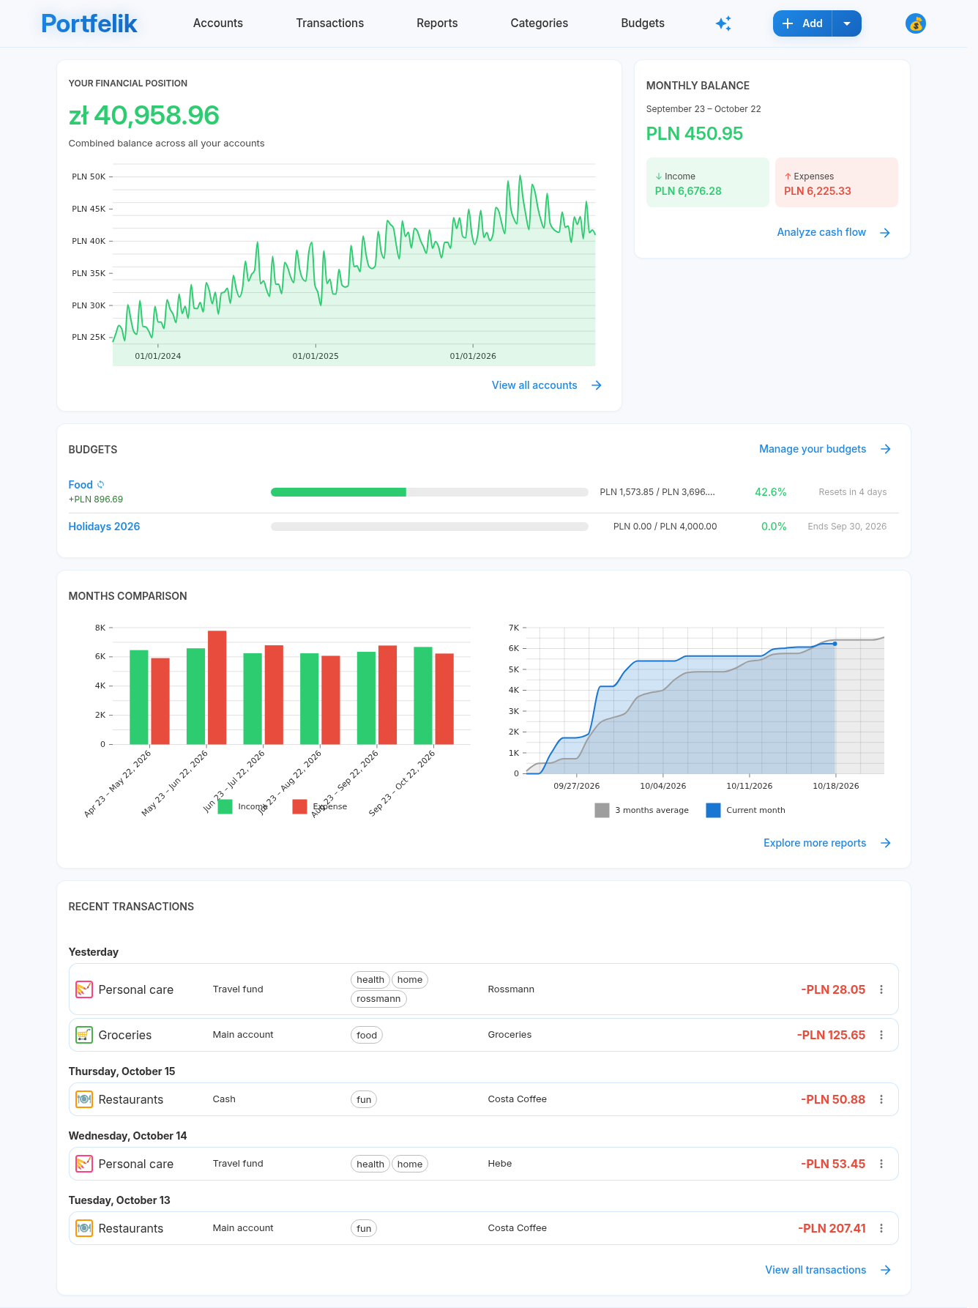Click the Personal care icon on Rossmann row

(84, 989)
